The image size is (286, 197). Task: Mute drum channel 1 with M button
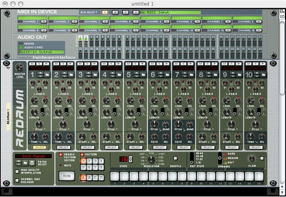(x=32, y=64)
